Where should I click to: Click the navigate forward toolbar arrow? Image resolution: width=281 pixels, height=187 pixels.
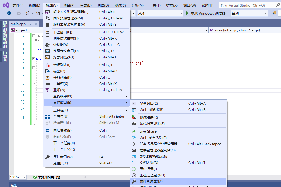point(19,13)
